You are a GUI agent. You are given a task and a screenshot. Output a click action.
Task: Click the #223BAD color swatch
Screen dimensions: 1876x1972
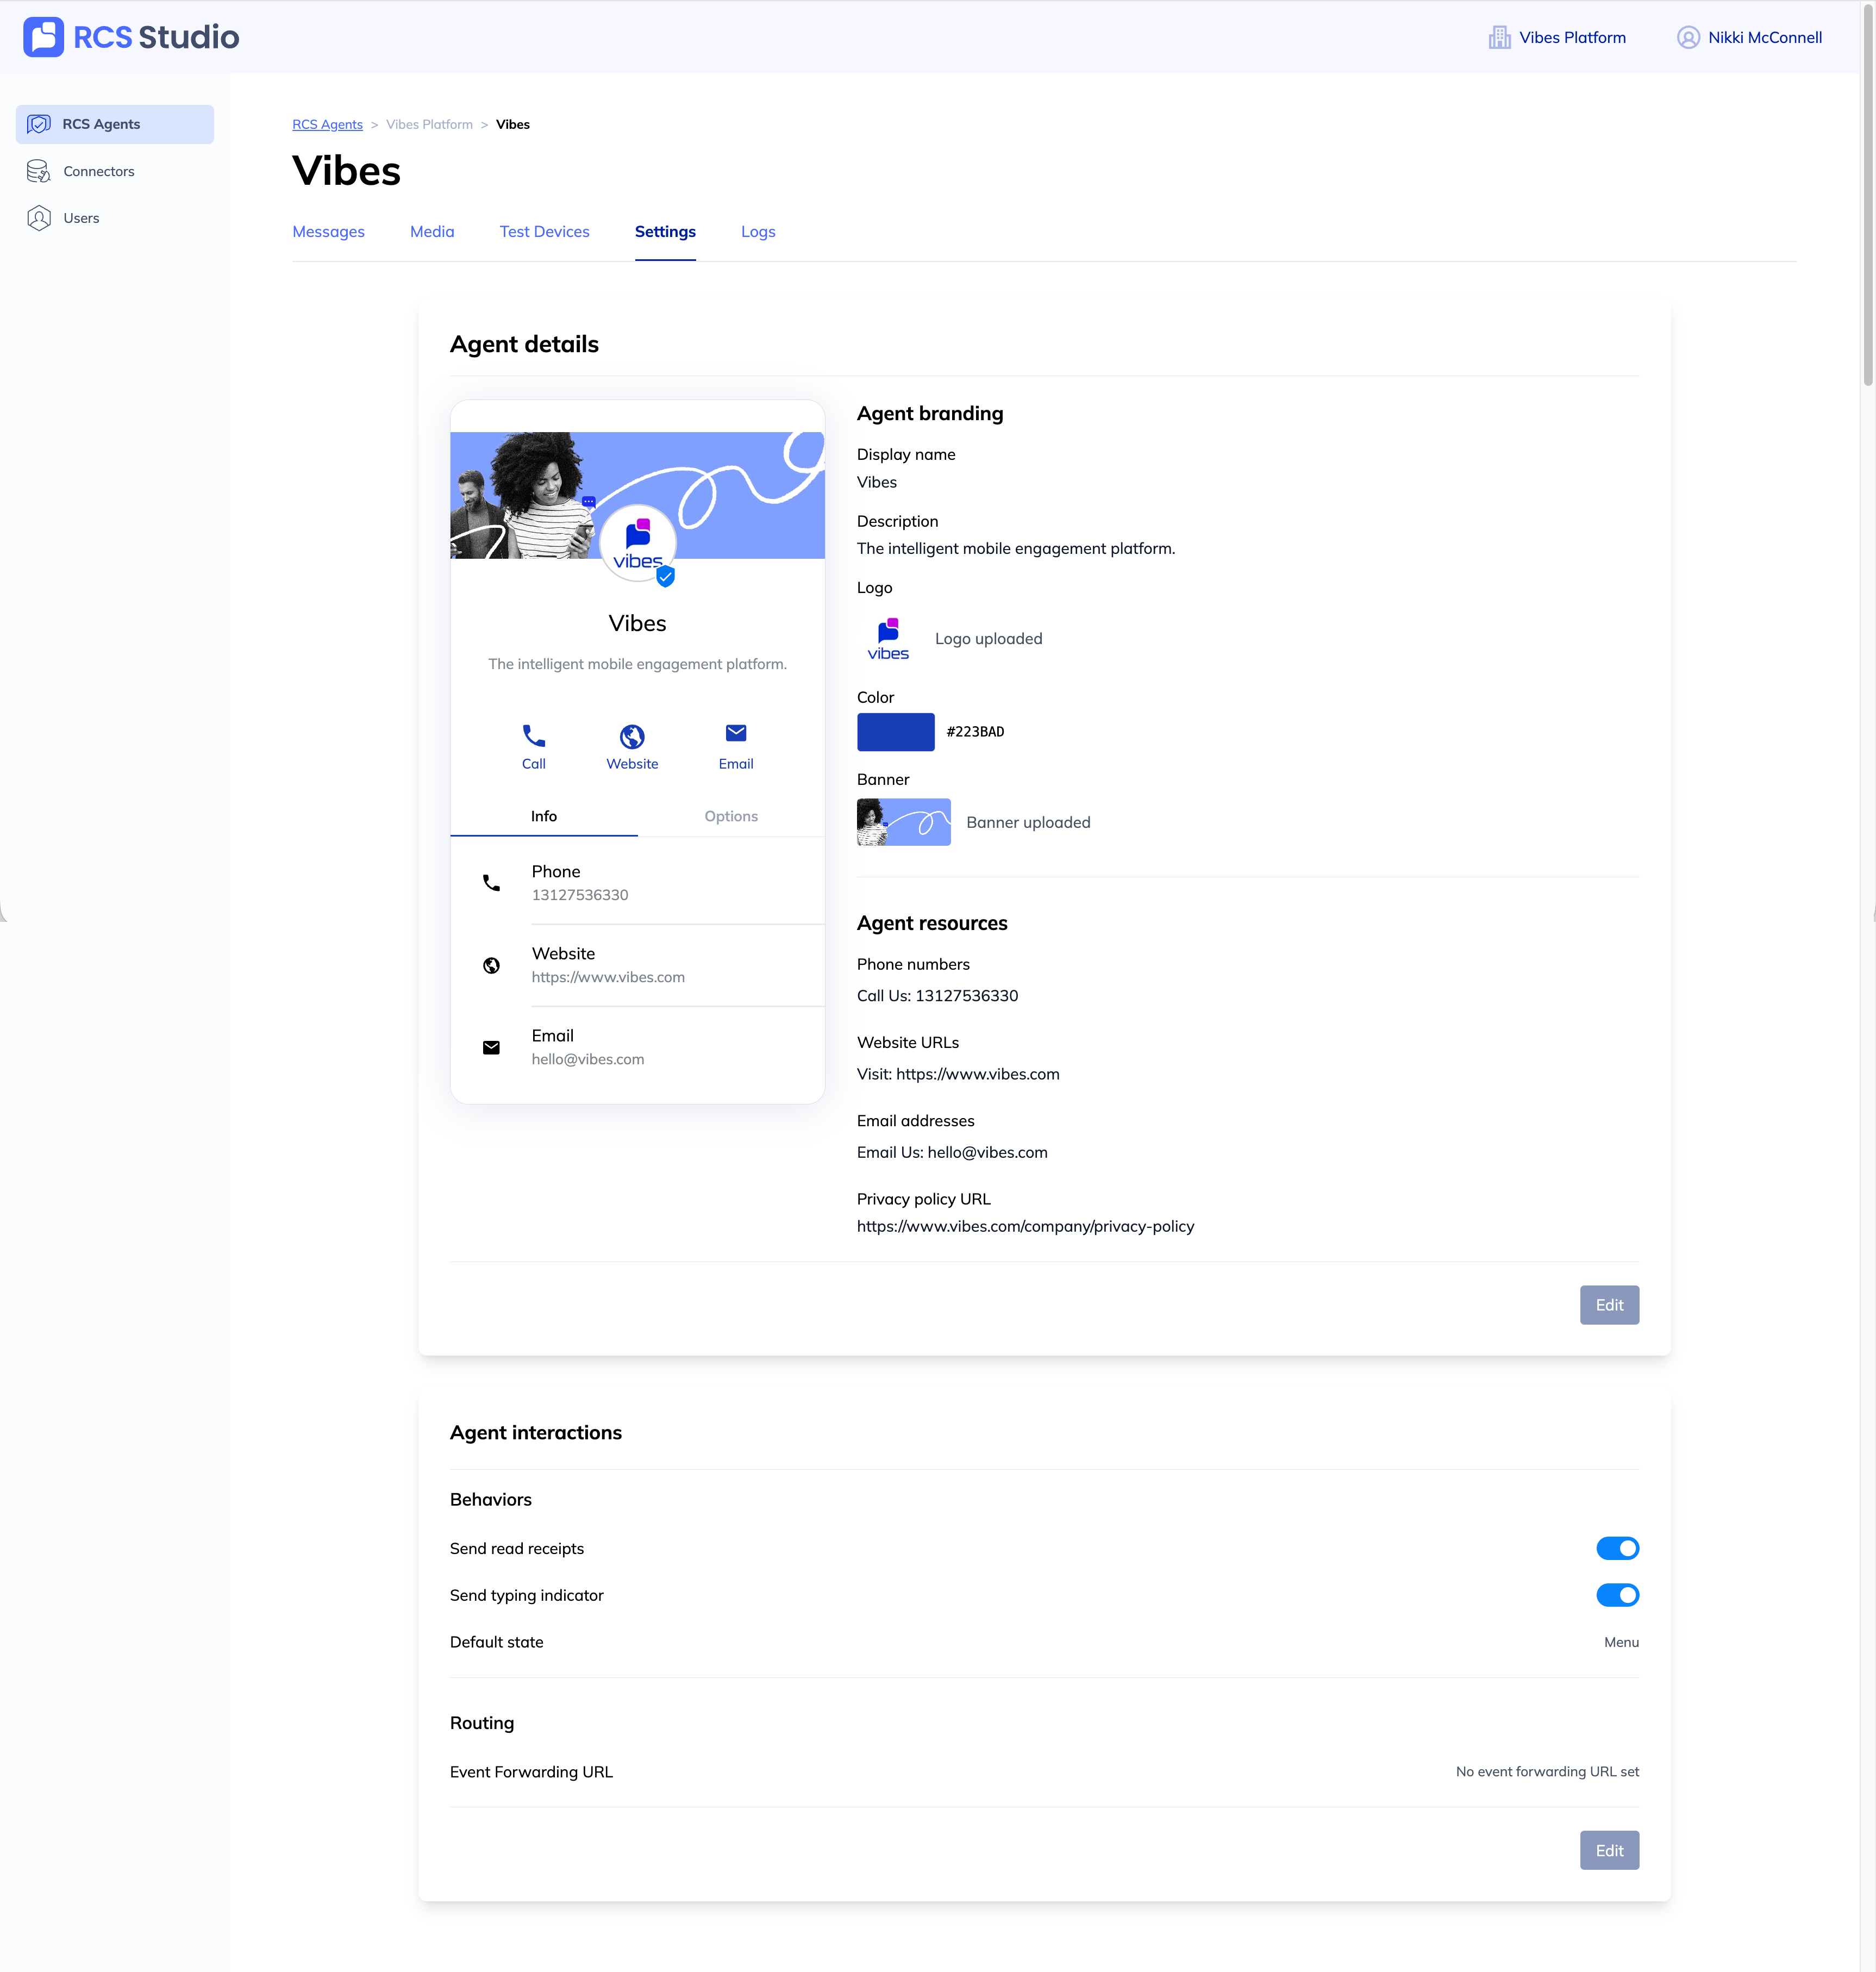coord(895,732)
